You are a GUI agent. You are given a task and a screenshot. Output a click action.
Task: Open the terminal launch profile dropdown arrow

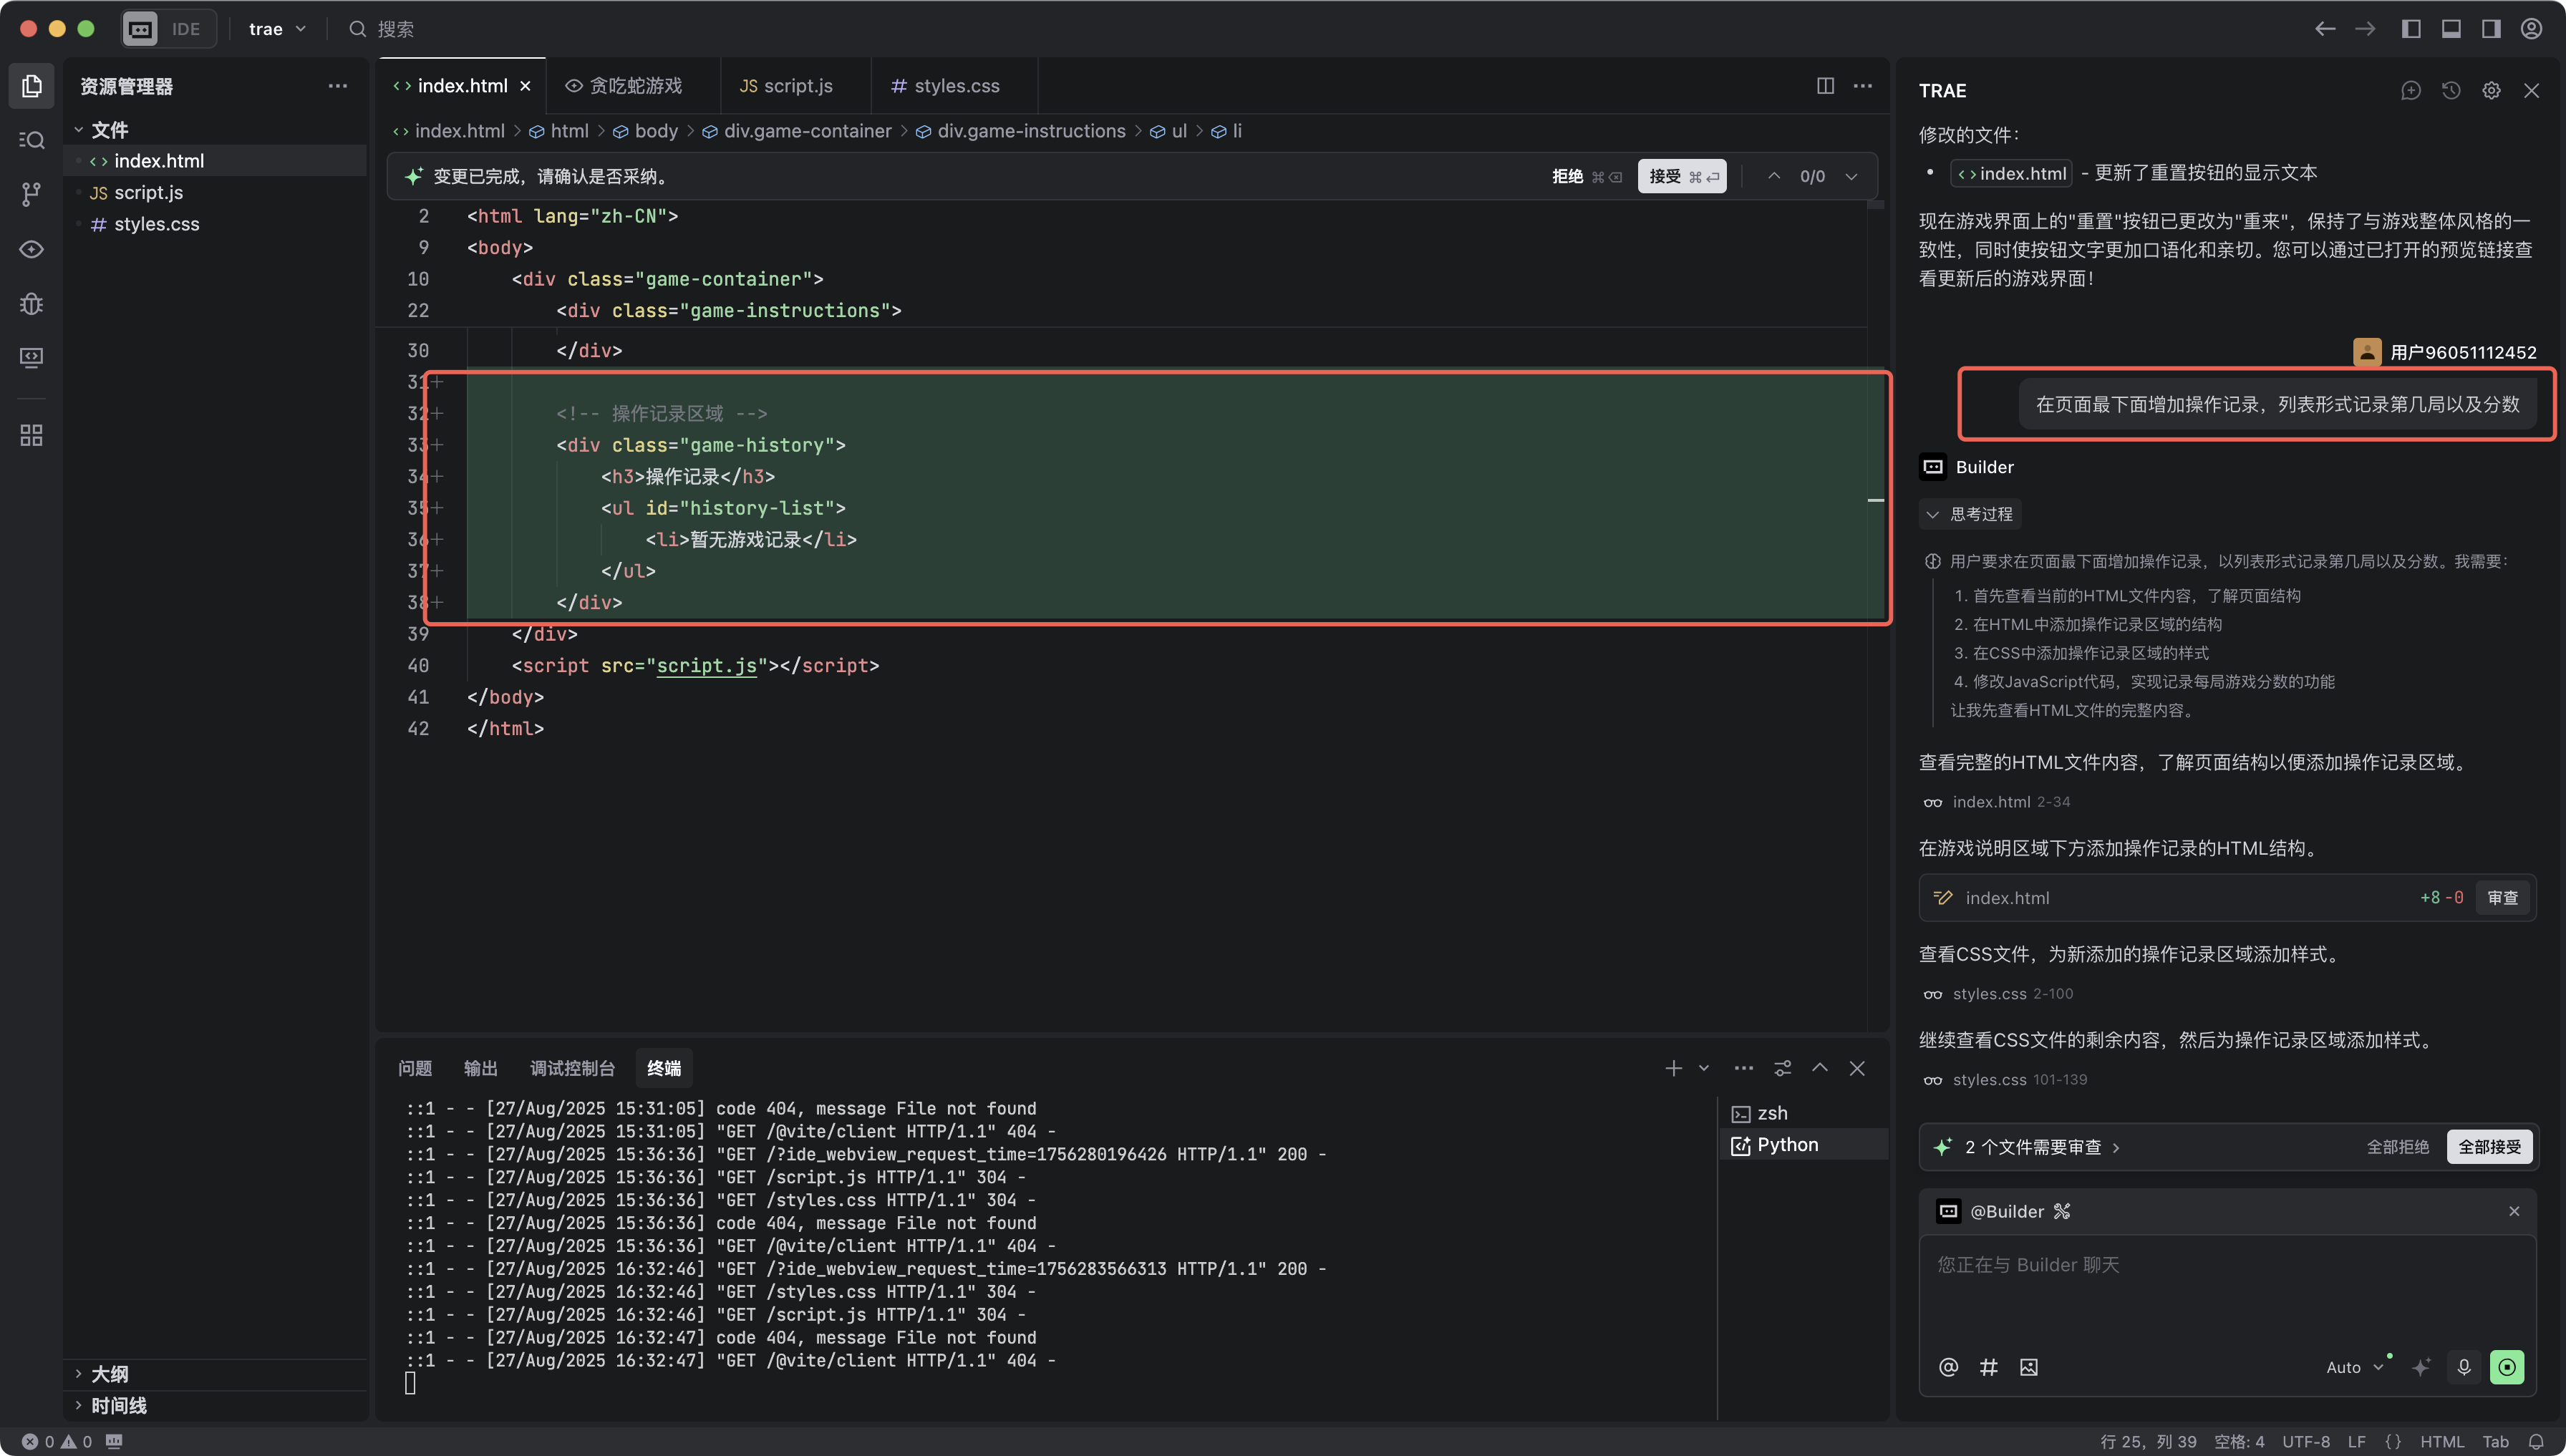point(1704,1068)
